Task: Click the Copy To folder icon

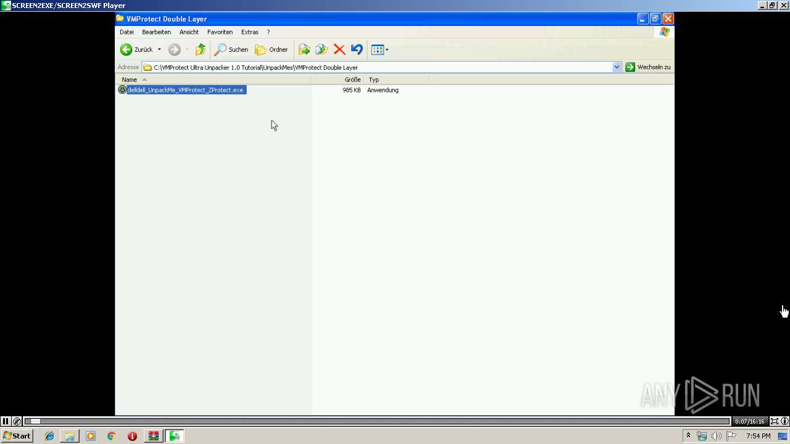Action: pyautogui.click(x=322, y=49)
